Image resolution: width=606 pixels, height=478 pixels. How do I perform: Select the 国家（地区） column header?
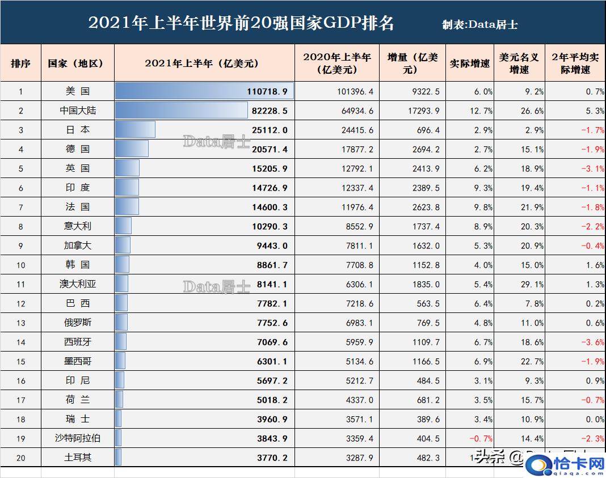pyautogui.click(x=77, y=64)
